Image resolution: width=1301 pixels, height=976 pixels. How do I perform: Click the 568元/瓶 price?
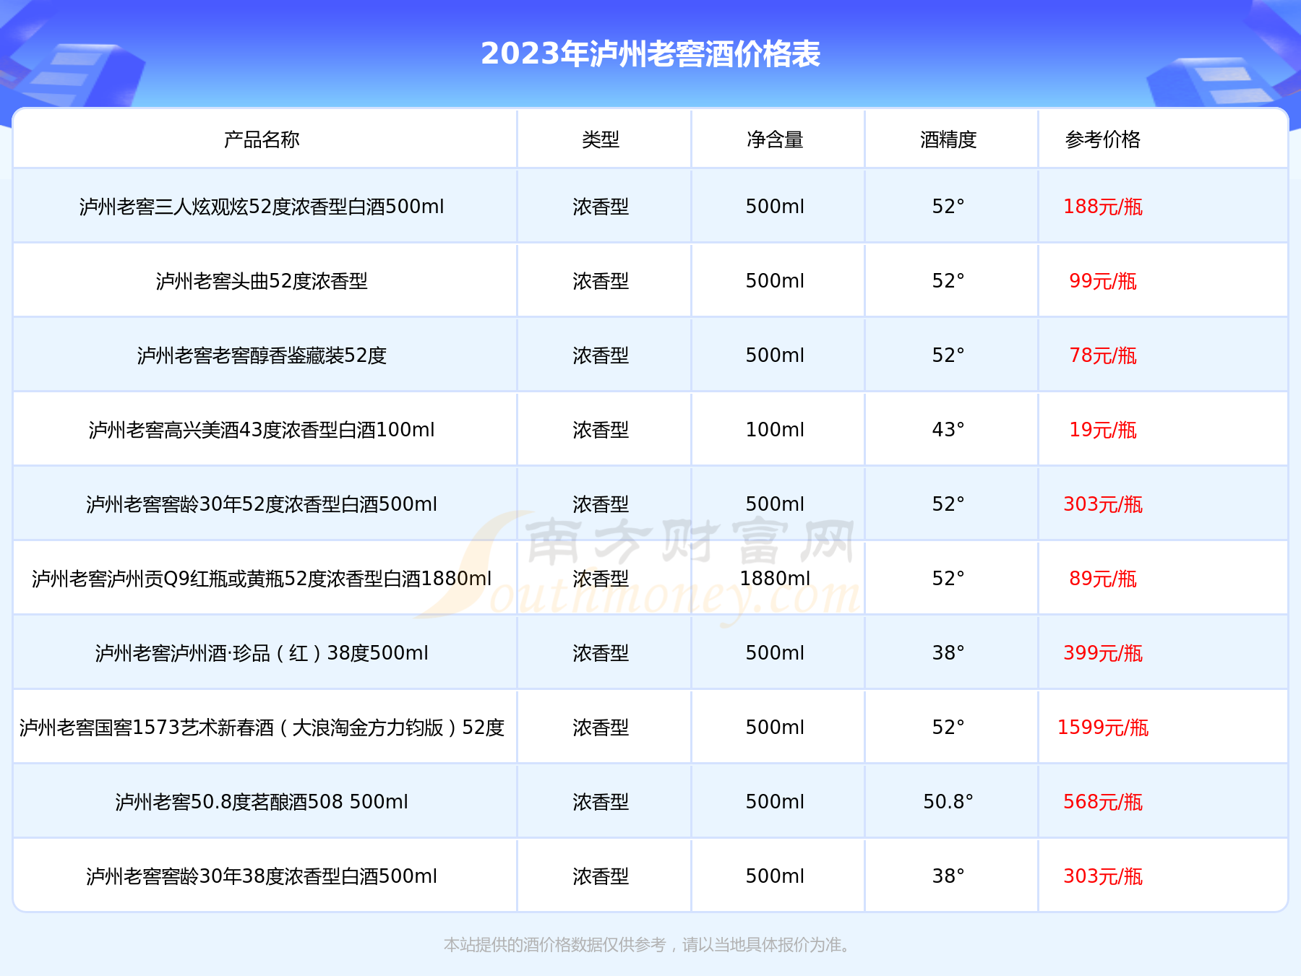1103,802
